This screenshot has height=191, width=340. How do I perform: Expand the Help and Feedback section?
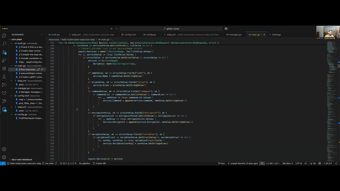pos(22,160)
